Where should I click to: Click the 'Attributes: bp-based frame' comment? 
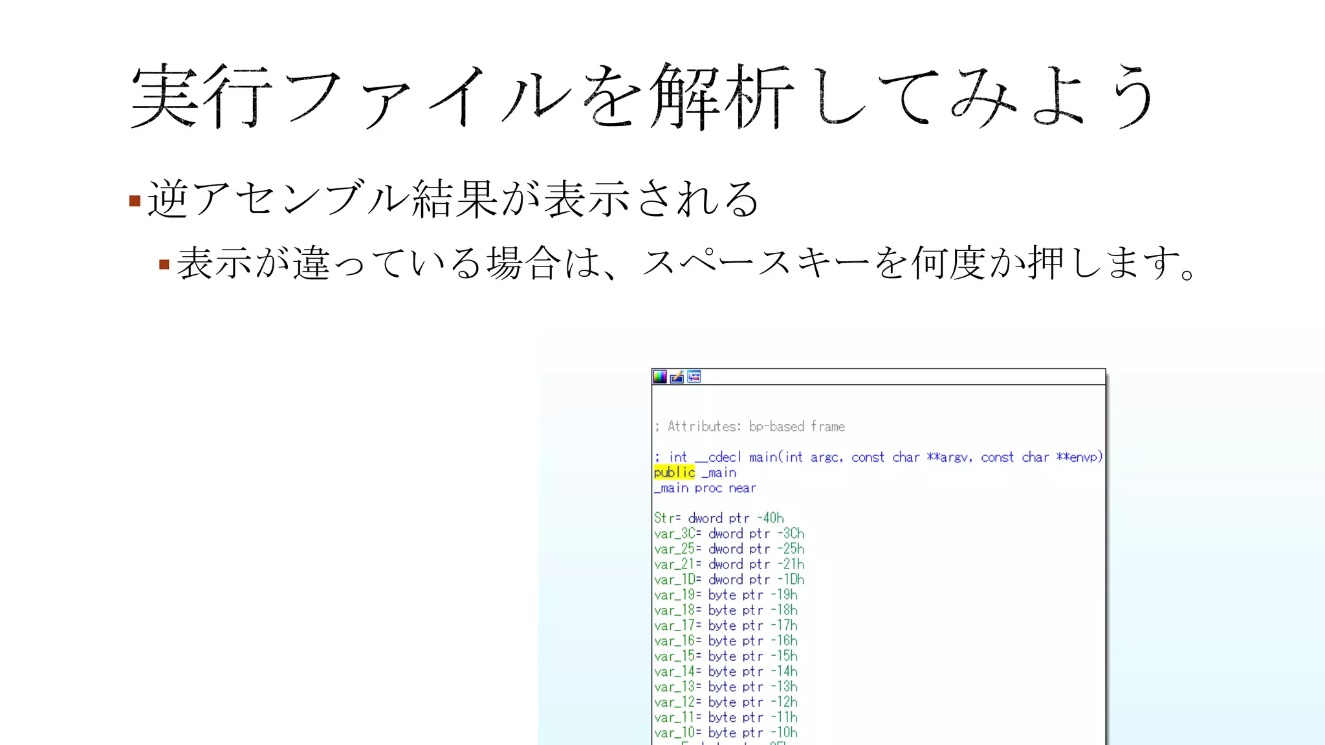(750, 426)
